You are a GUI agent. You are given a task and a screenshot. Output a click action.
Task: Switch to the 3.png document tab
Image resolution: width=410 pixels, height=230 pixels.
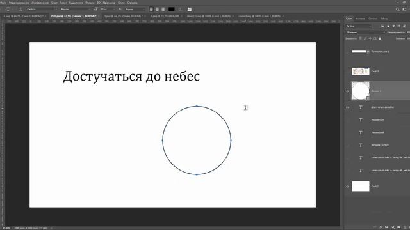[x=166, y=16]
